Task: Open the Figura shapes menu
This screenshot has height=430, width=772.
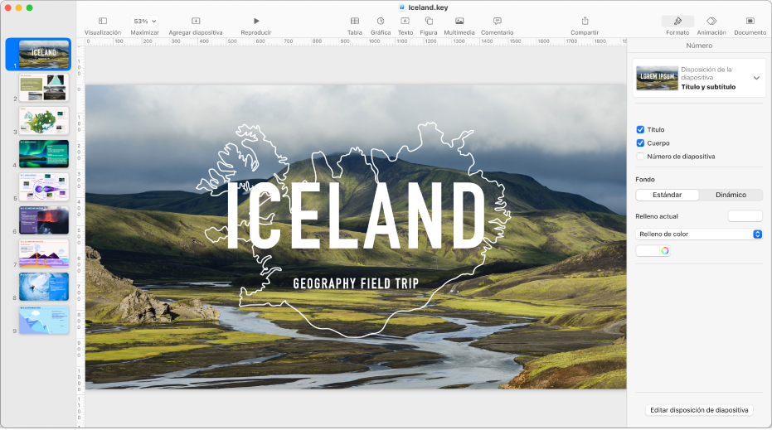Action: (x=429, y=22)
